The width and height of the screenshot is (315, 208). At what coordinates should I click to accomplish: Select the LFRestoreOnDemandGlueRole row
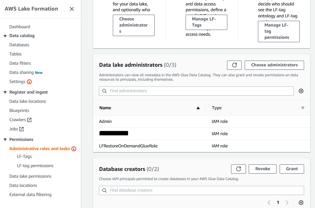[x=202, y=146]
